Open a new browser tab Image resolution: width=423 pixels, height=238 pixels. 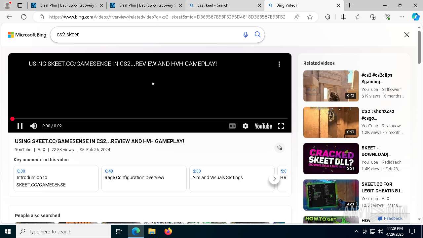pos(349,5)
